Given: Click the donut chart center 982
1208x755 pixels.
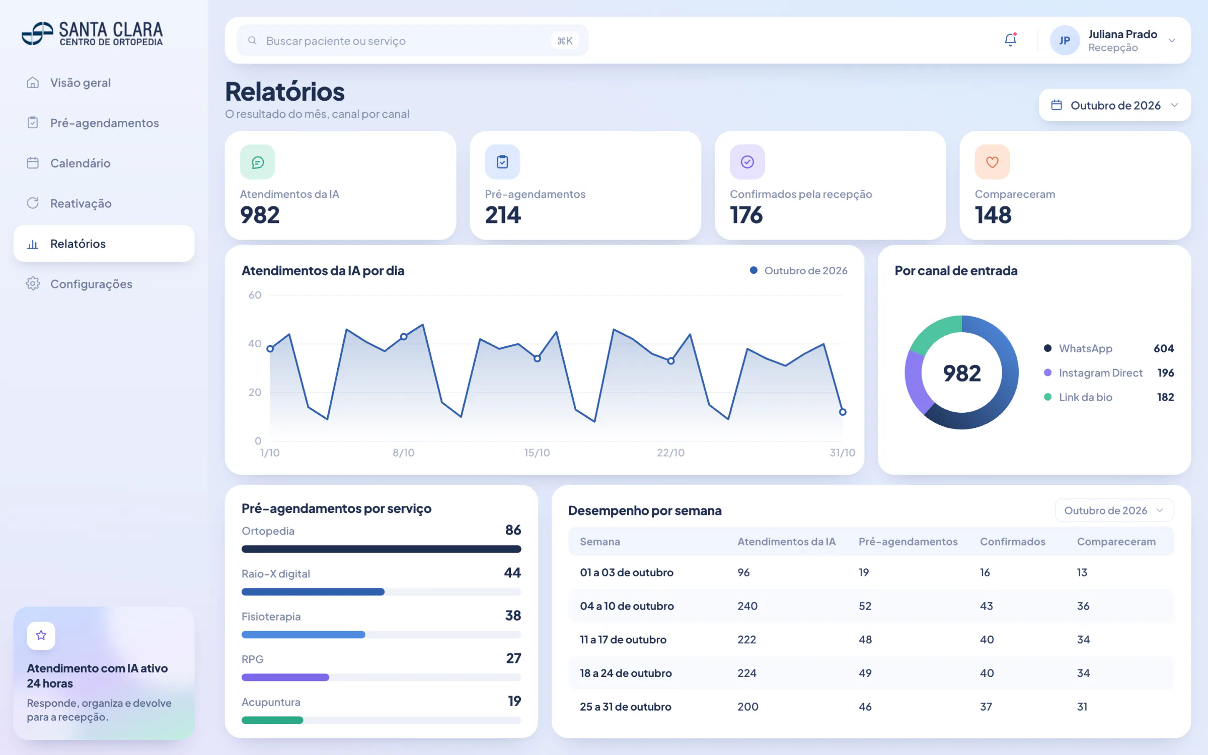Looking at the screenshot, I should 961,373.
